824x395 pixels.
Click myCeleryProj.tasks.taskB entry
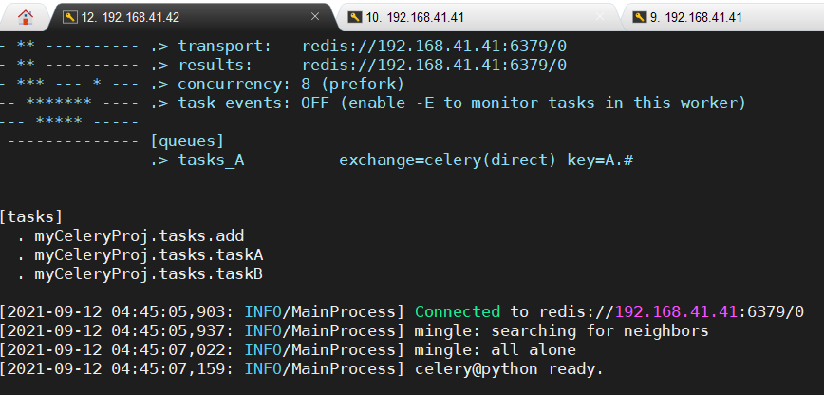click(x=148, y=274)
